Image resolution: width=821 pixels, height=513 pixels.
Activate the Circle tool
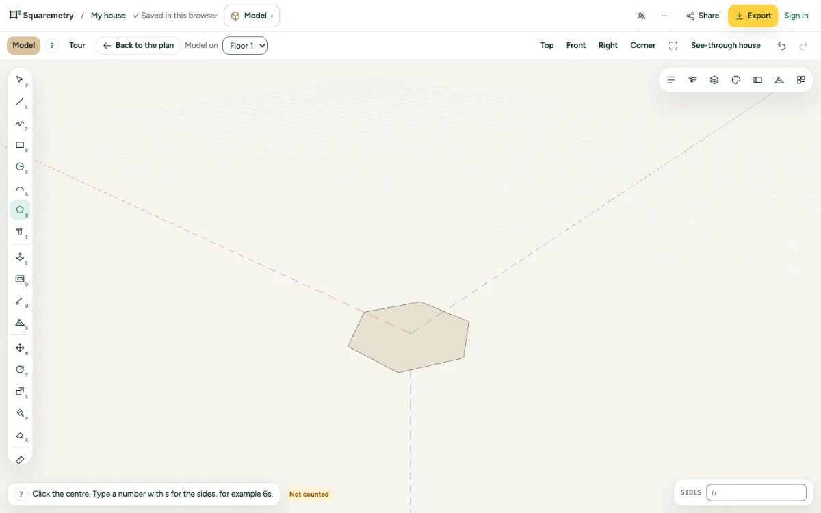click(x=20, y=166)
